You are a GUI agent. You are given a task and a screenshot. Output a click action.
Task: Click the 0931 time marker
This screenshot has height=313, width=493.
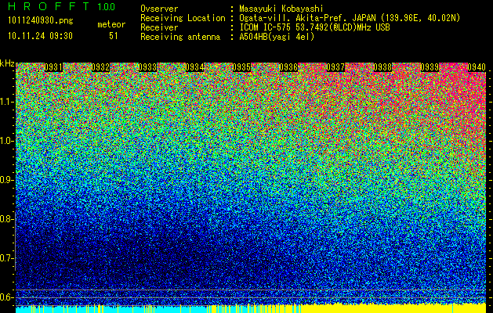[53, 67]
